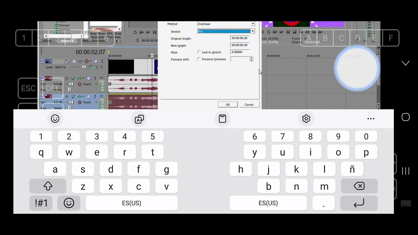Click Cancel in the dialog
The image size is (418, 235).
click(x=249, y=105)
